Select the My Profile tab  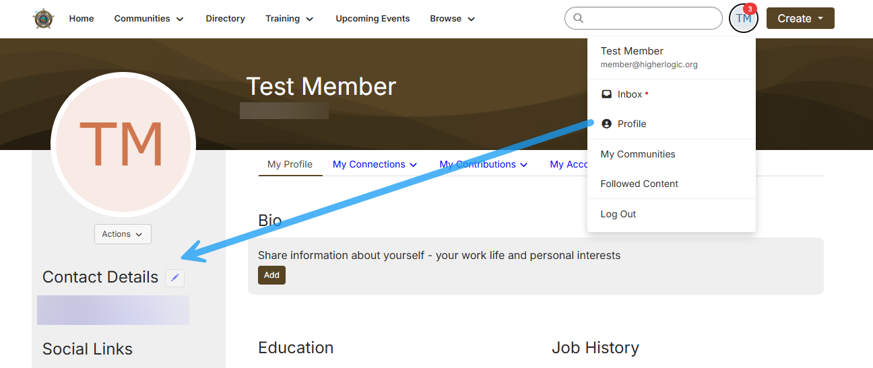tap(290, 164)
